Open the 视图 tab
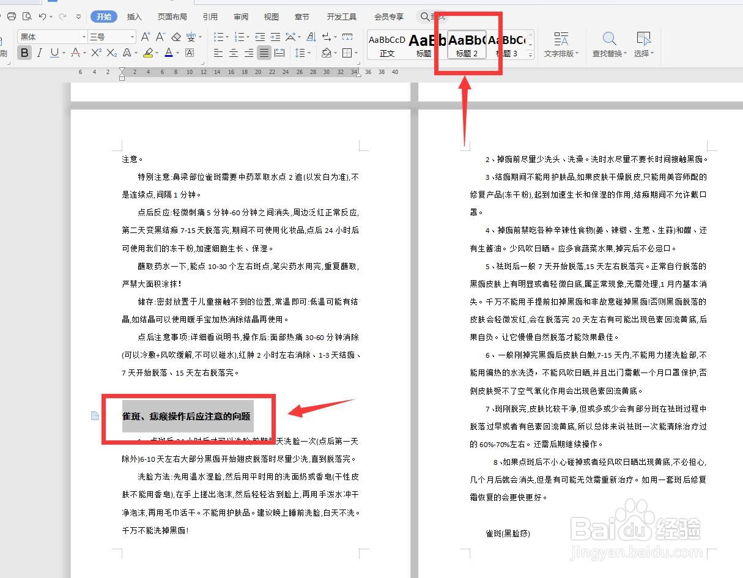 (272, 17)
